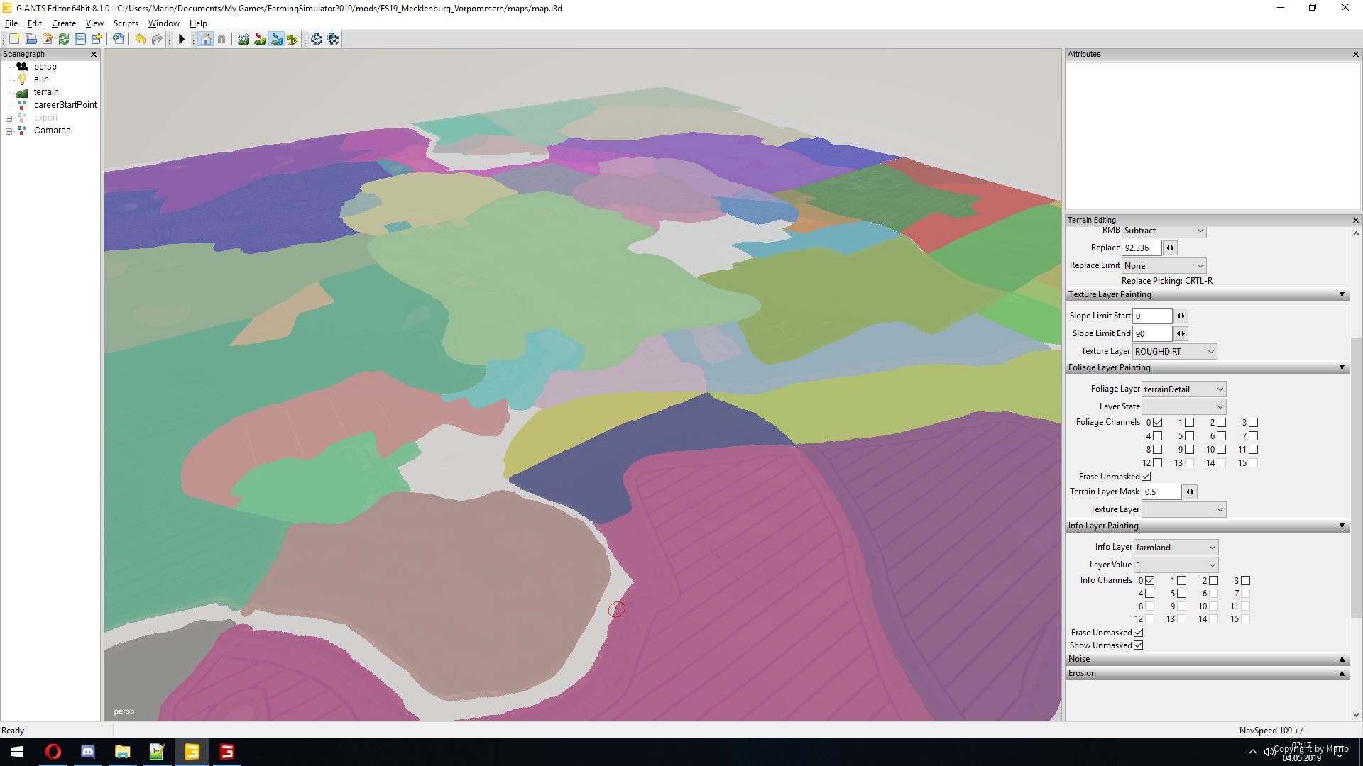This screenshot has height=766, width=1363.
Task: Click the New scene toolbar icon
Action: point(14,39)
